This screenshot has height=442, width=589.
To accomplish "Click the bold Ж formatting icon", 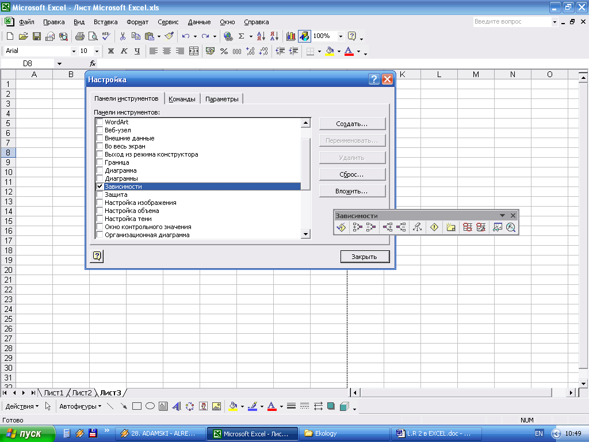I will point(111,51).
